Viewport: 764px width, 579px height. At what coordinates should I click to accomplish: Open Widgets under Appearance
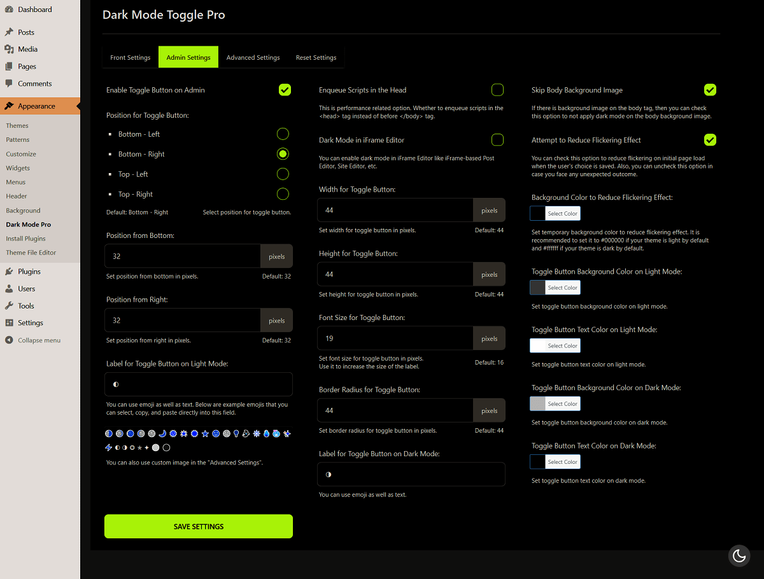click(18, 168)
